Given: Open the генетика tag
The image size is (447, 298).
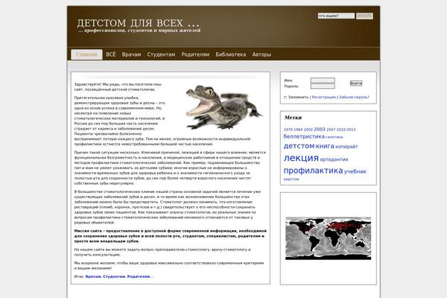Looking at the screenshot, I should [334, 137].
